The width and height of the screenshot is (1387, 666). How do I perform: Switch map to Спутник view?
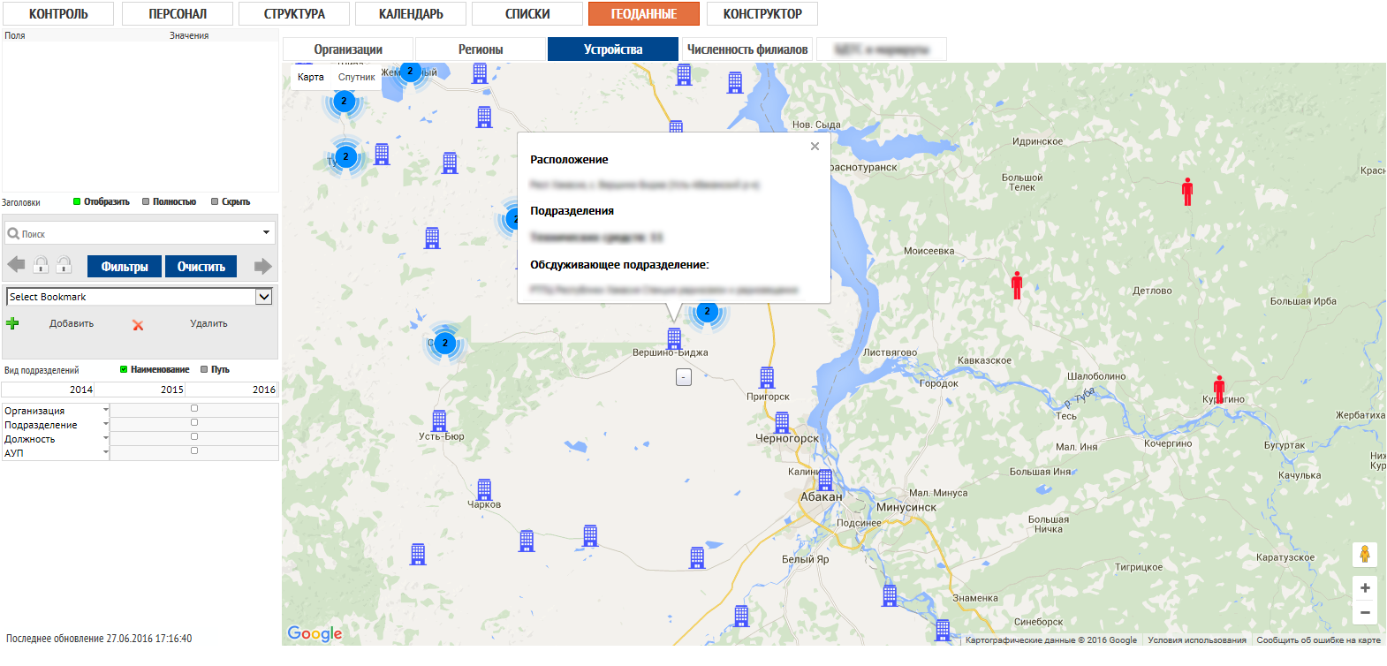coord(357,77)
